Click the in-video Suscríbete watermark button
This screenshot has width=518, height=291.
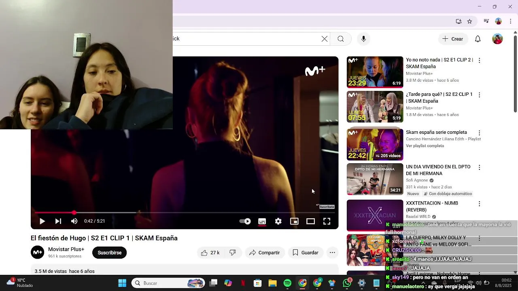[x=327, y=207]
